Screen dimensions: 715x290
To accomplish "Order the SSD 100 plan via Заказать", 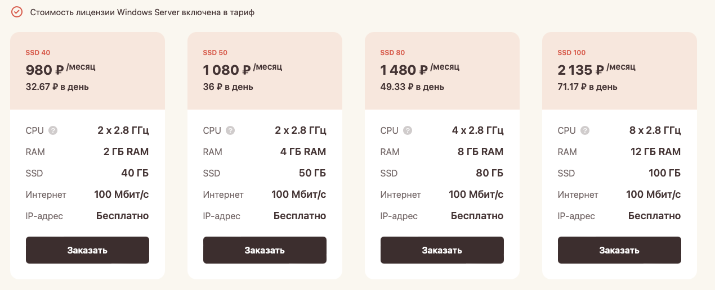I will [619, 250].
